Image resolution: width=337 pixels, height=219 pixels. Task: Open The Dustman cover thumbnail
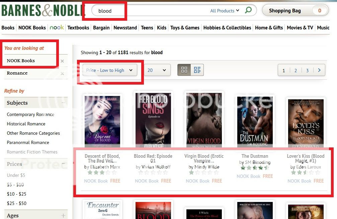tap(255, 122)
